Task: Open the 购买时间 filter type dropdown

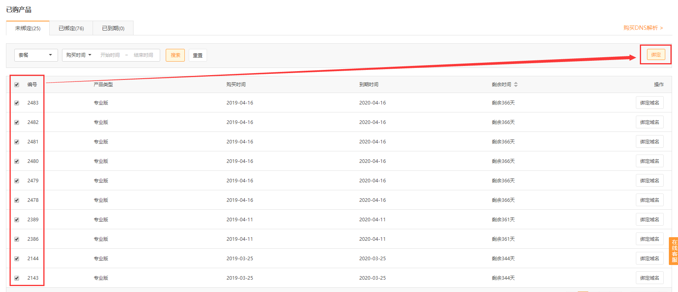Action: tap(79, 55)
